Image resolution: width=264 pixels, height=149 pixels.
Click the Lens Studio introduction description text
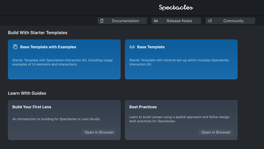tap(56, 119)
